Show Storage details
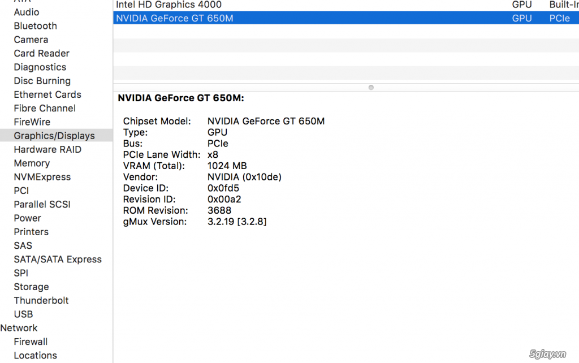The height and width of the screenshot is (363, 579). click(x=31, y=287)
